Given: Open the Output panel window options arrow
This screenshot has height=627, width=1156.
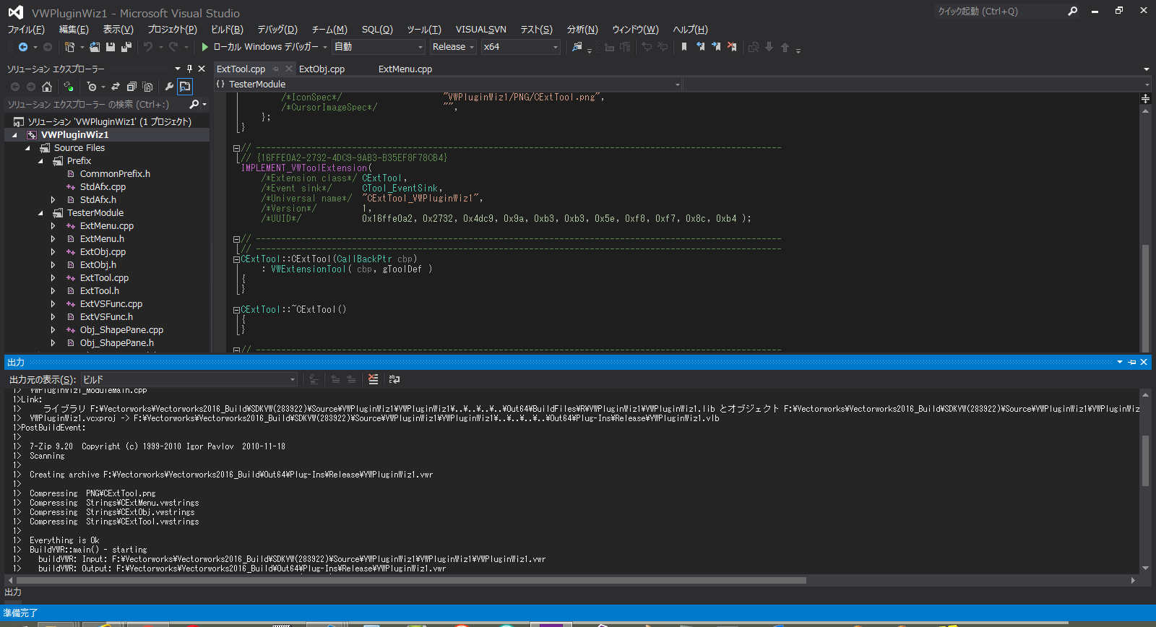Looking at the screenshot, I should pyautogui.click(x=1120, y=362).
